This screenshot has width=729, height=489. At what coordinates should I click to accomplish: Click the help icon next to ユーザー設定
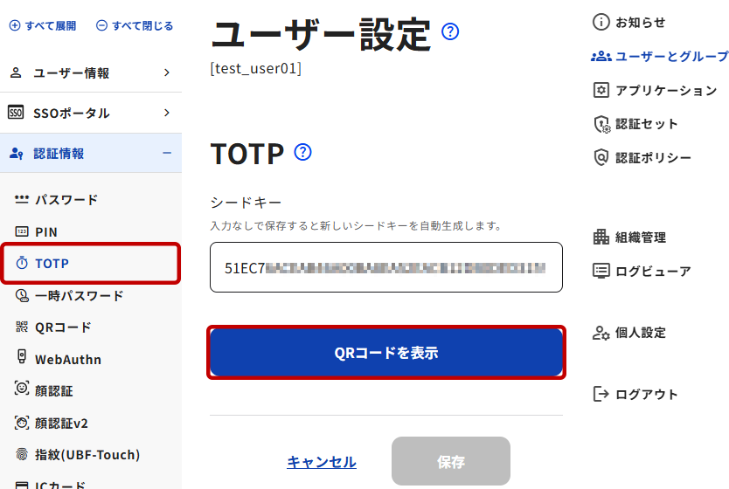pos(450,33)
